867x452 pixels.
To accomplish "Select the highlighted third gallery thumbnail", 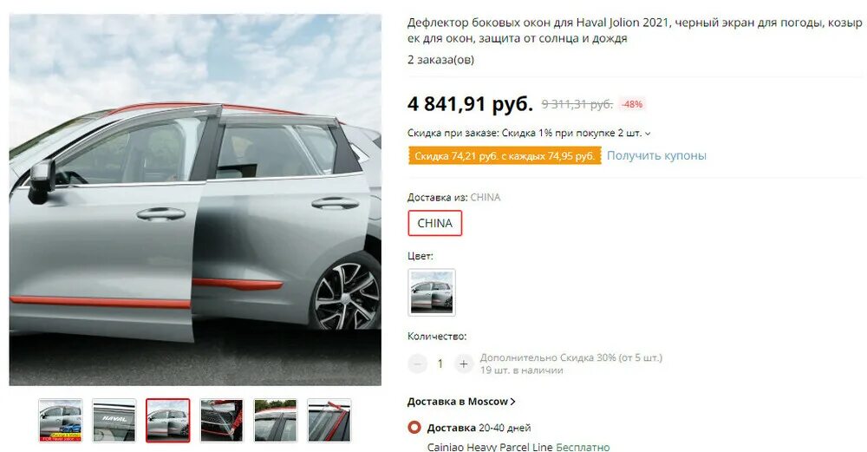I will 168,421.
